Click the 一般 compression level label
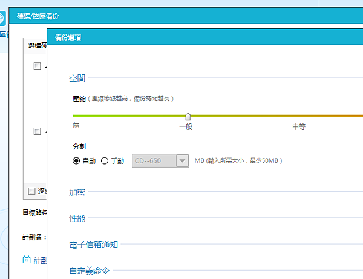Screen dimensions: 363x279 click(x=186, y=126)
